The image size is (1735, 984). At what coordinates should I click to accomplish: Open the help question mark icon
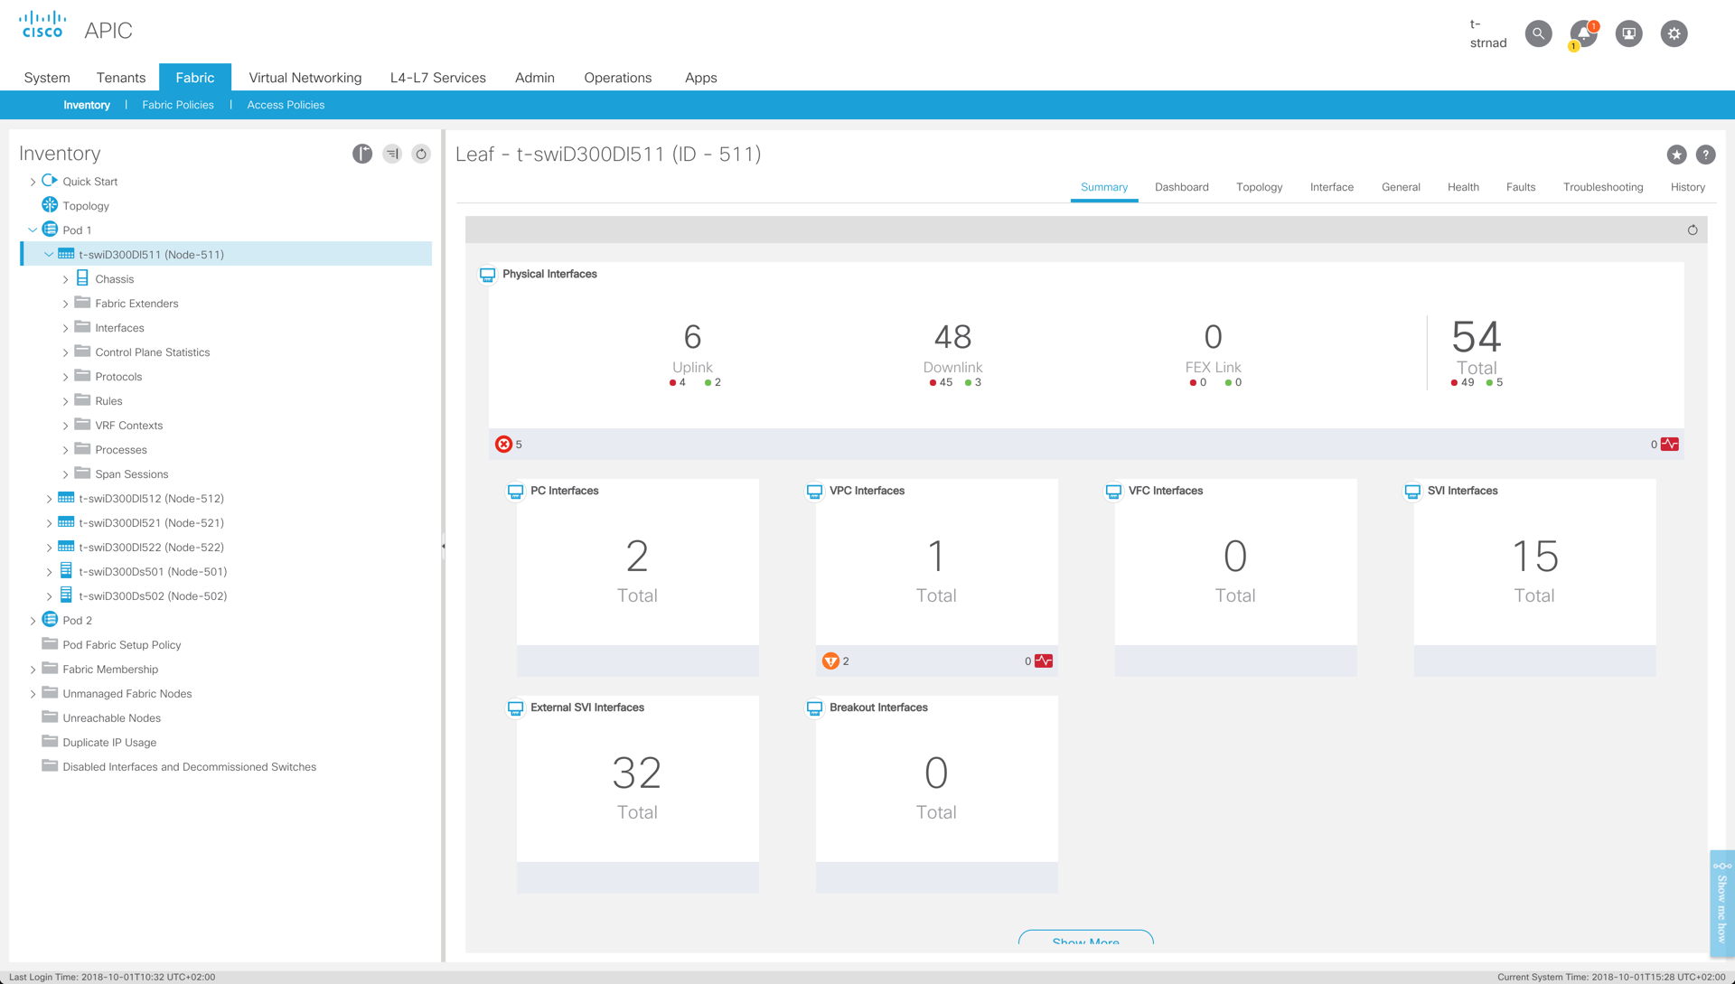pyautogui.click(x=1705, y=155)
